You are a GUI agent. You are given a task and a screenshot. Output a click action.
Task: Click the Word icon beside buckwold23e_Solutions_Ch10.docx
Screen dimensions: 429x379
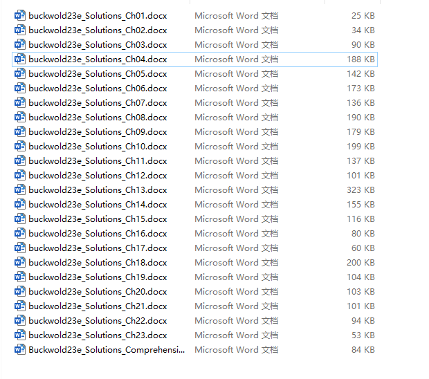20,146
